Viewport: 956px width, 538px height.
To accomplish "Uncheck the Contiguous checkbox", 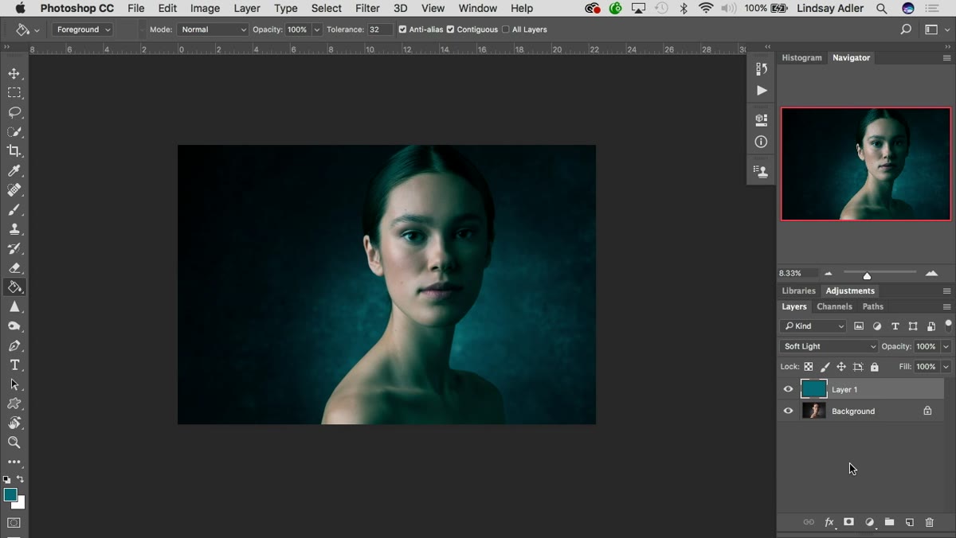I will click(450, 29).
